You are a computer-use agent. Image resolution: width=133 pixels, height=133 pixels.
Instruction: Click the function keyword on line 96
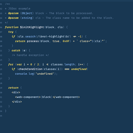(x=12, y=27)
